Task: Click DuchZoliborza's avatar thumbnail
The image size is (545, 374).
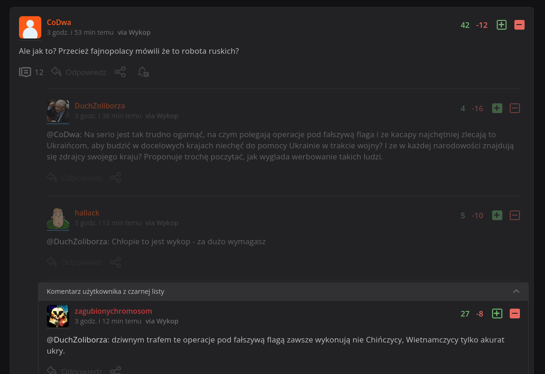Action: pos(58,111)
